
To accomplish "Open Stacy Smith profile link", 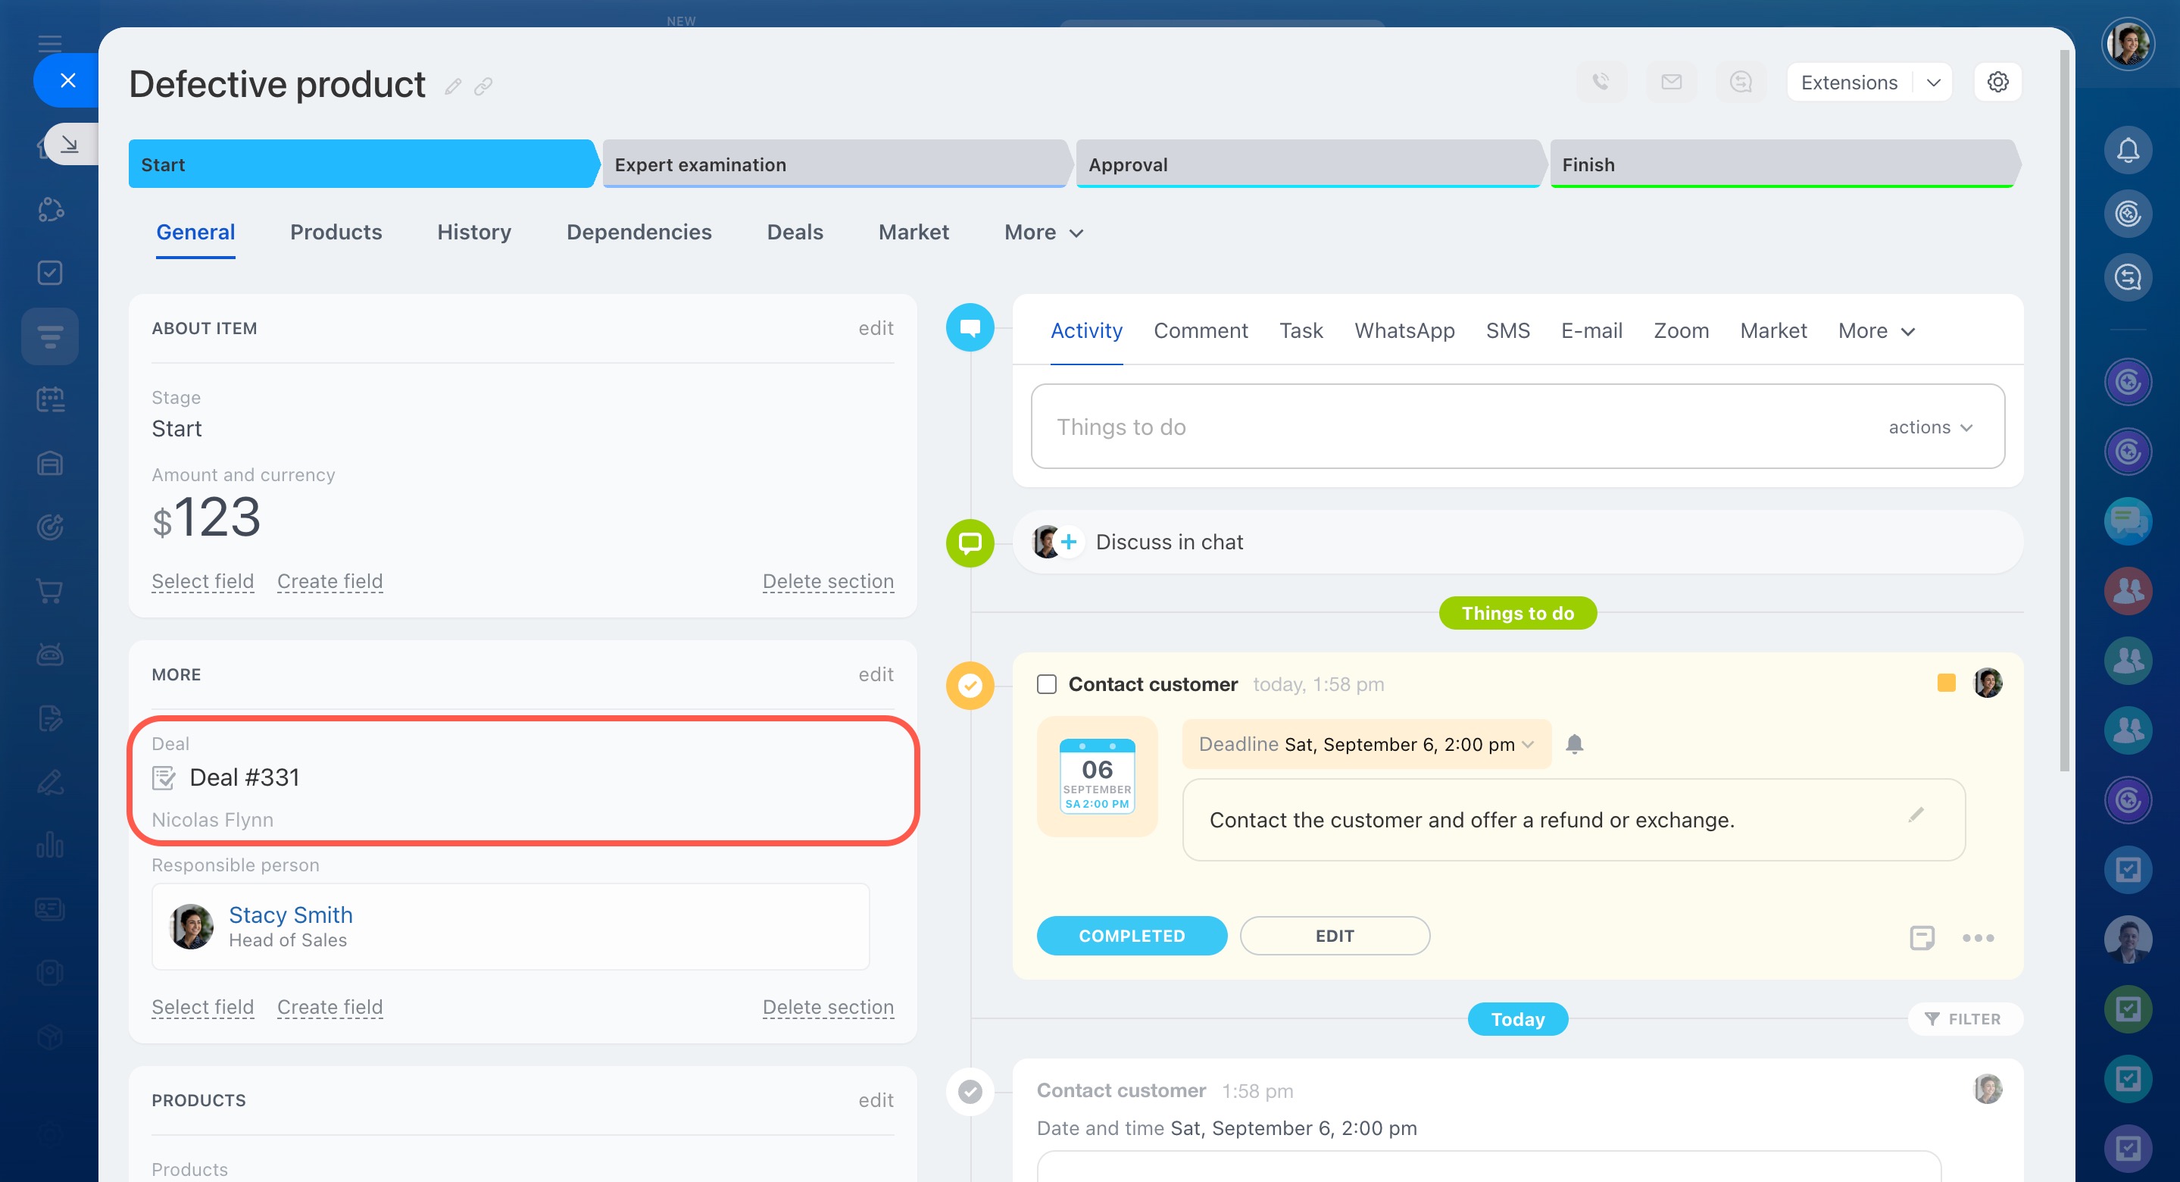I will [290, 915].
